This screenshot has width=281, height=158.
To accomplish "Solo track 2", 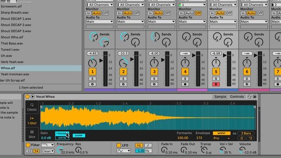I will 123,79.
